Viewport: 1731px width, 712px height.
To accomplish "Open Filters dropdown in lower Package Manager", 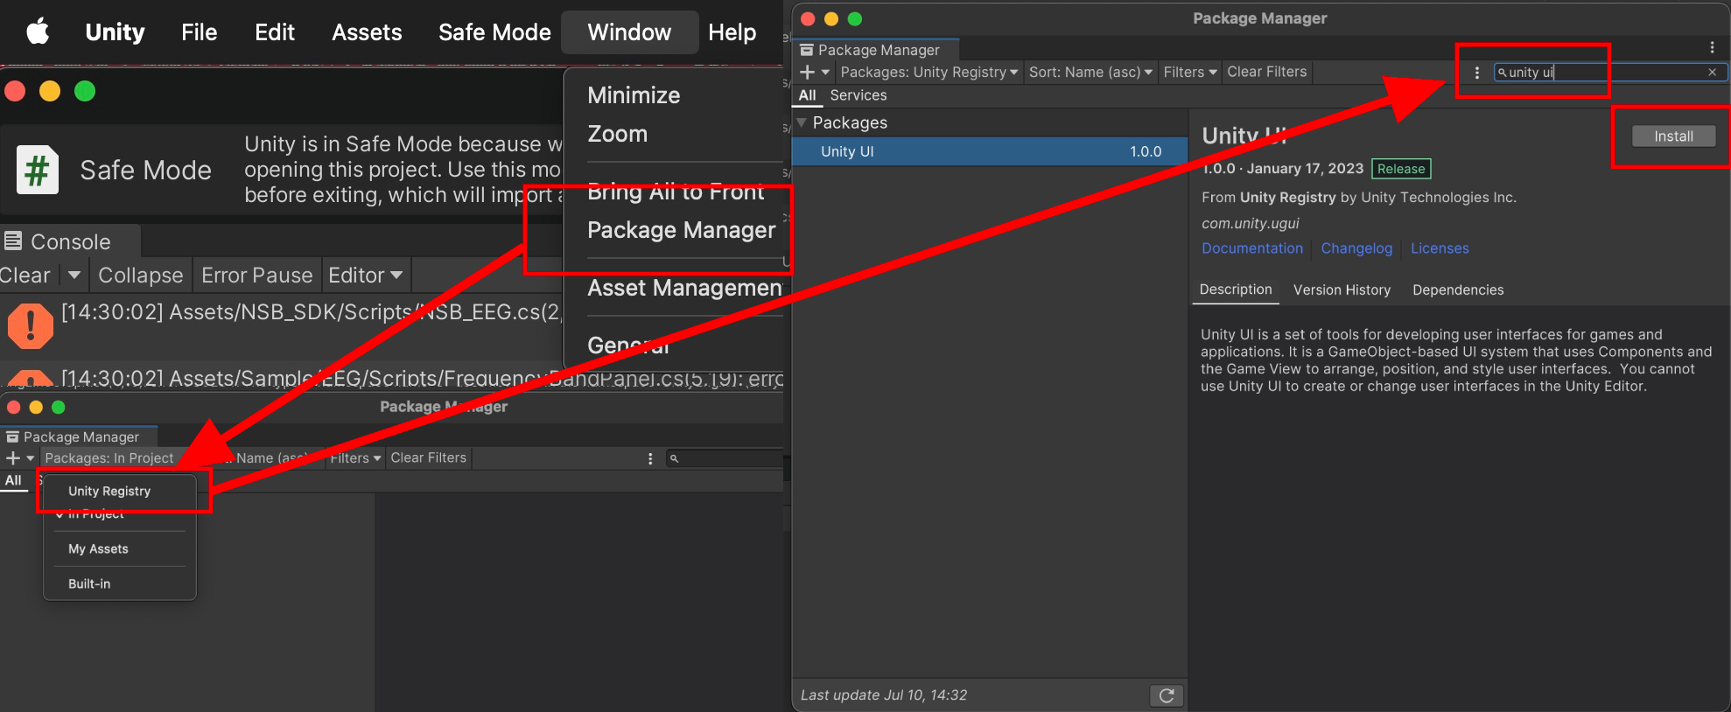I will click(355, 458).
